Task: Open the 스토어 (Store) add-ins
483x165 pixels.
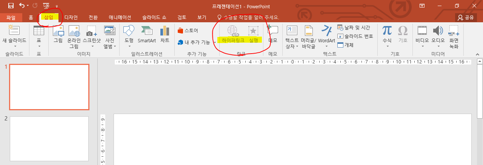Action: 188,31
